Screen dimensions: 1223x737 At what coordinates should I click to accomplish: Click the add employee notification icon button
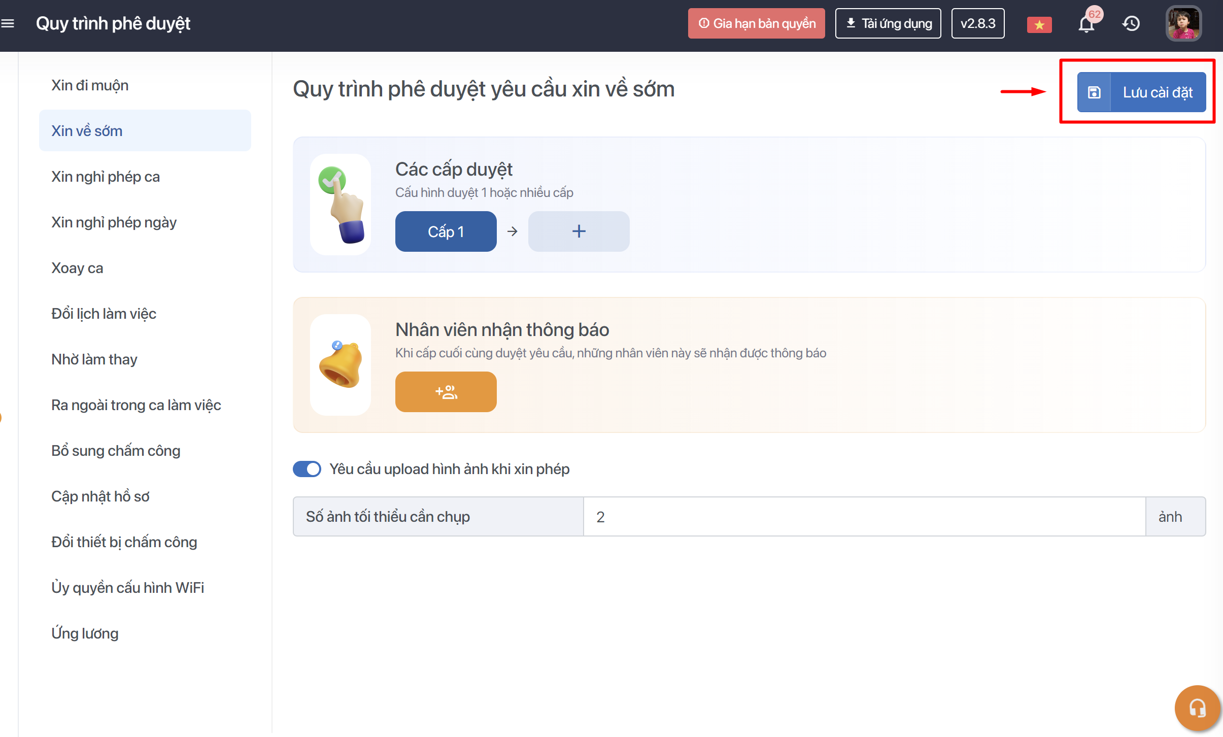(446, 392)
